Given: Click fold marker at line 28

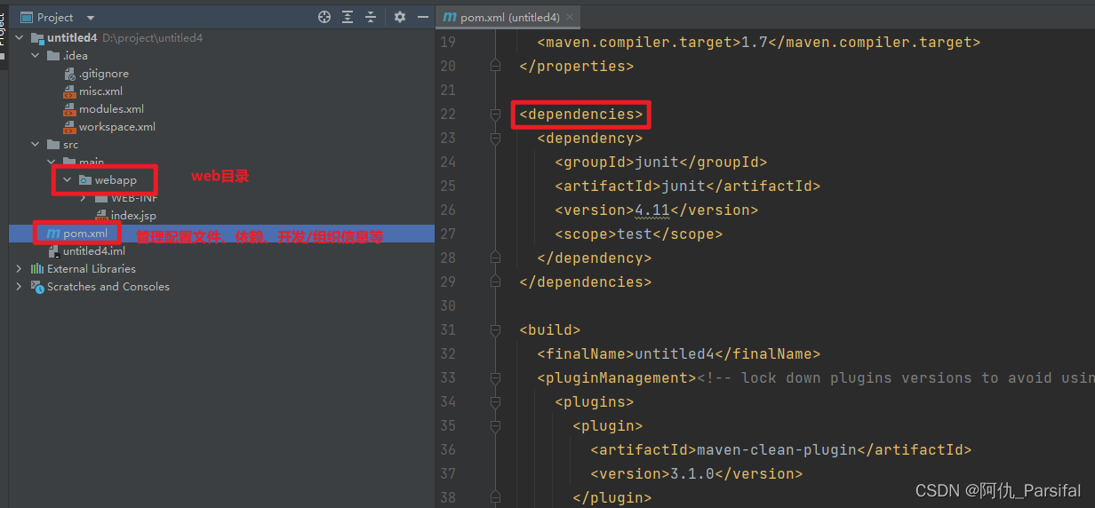Looking at the screenshot, I should [496, 258].
